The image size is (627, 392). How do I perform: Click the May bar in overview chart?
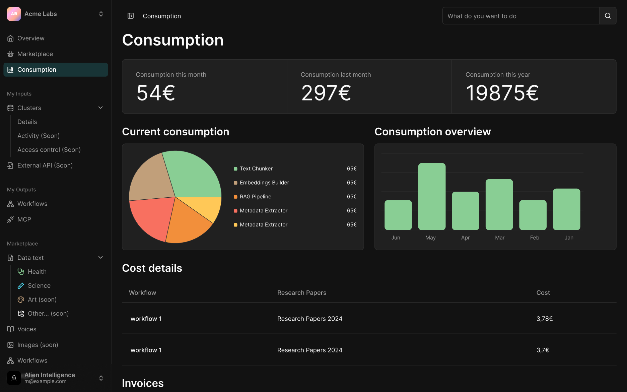pos(432,197)
